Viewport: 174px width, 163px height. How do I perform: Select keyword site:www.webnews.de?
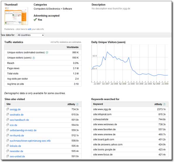pos(105,124)
